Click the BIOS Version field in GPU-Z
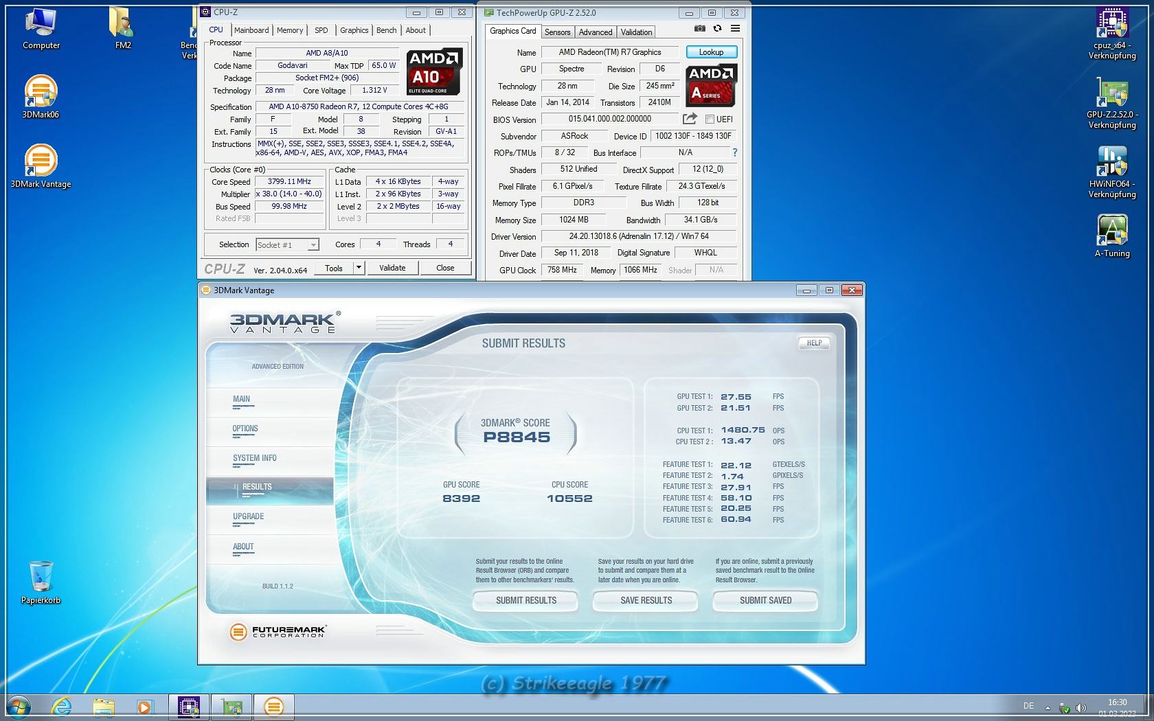The image size is (1154, 721). (x=610, y=119)
